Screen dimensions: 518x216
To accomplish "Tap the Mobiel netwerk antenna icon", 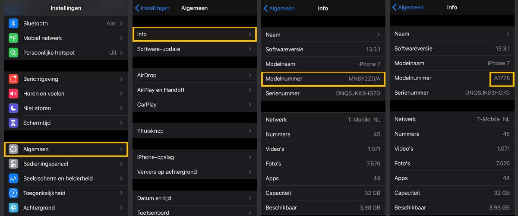I will (x=13, y=38).
